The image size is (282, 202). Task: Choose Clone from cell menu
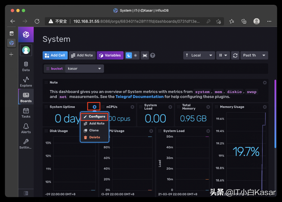pyautogui.click(x=94, y=130)
